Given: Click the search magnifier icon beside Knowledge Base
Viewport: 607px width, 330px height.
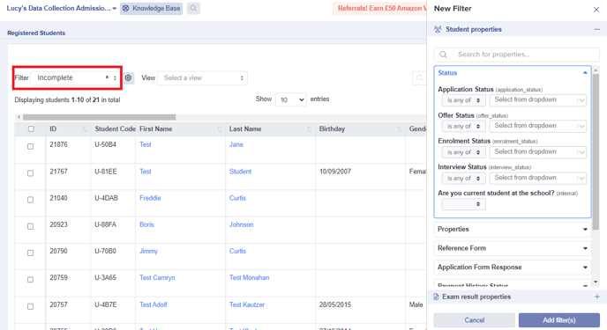Looking at the screenshot, I should 193,8.
